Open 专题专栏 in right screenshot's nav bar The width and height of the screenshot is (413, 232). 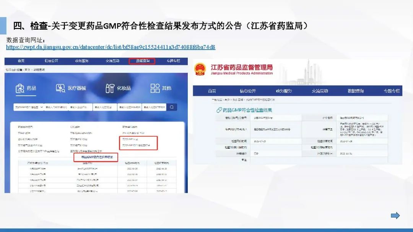coord(392,91)
